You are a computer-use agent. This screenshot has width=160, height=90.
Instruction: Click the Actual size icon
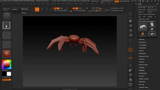[x=130, y=31]
